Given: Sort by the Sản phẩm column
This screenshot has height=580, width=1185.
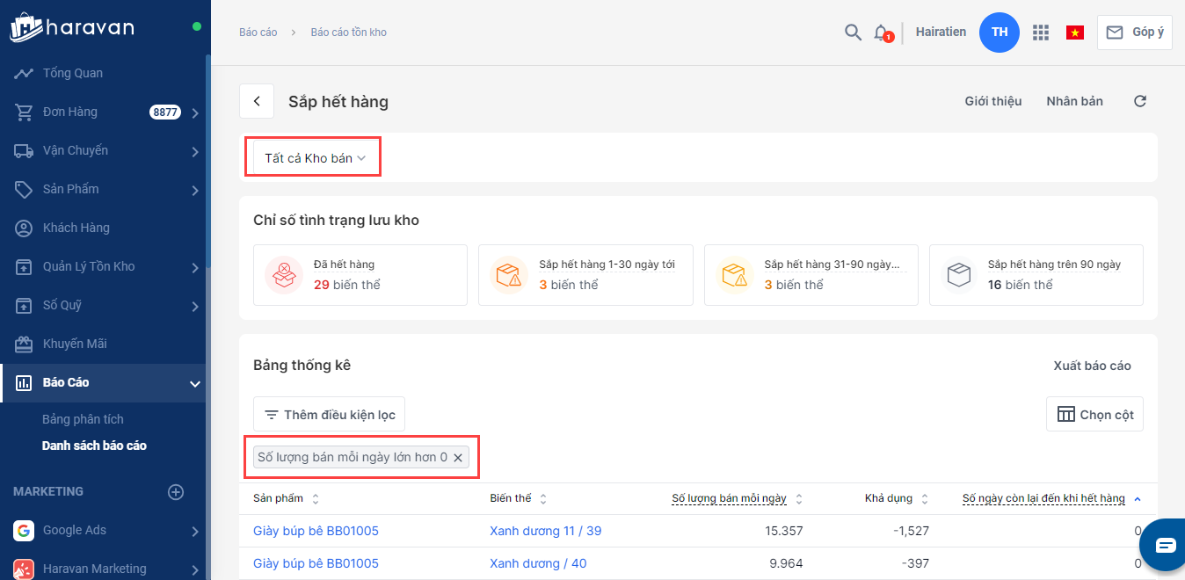Looking at the screenshot, I should (x=316, y=498).
